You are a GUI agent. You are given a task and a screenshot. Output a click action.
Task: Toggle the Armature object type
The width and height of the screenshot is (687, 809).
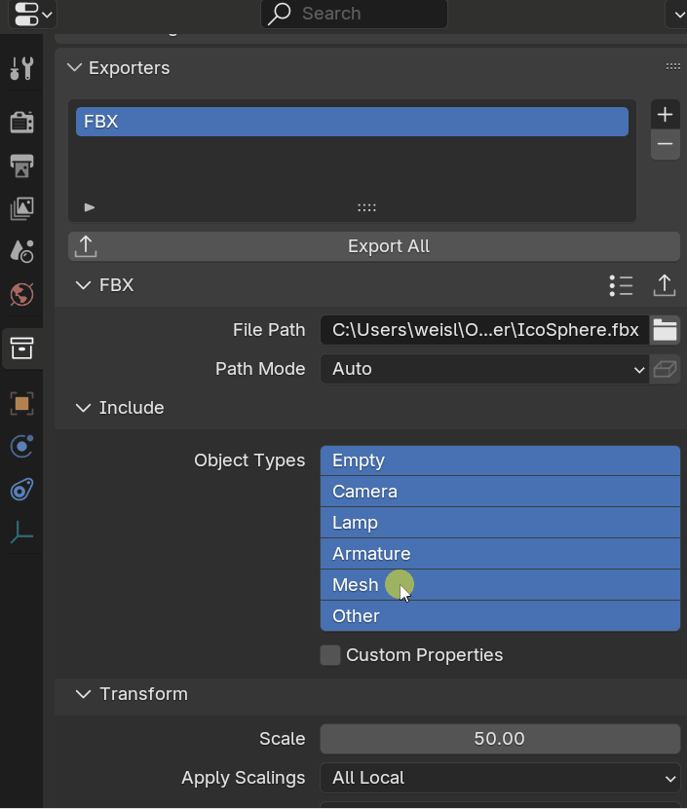tap(500, 554)
